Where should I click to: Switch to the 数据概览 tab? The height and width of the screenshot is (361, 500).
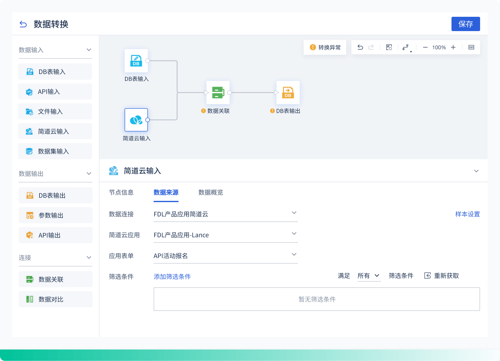click(x=210, y=192)
